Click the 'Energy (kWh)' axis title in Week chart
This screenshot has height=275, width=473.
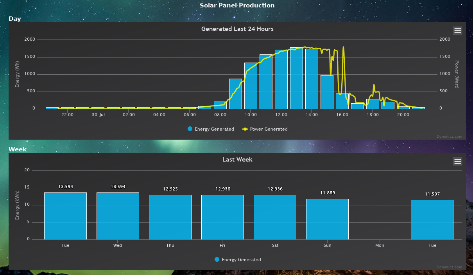[17, 205]
